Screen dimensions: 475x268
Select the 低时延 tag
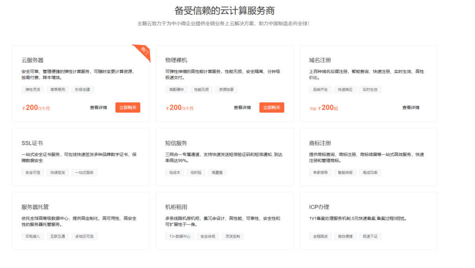coord(195,172)
